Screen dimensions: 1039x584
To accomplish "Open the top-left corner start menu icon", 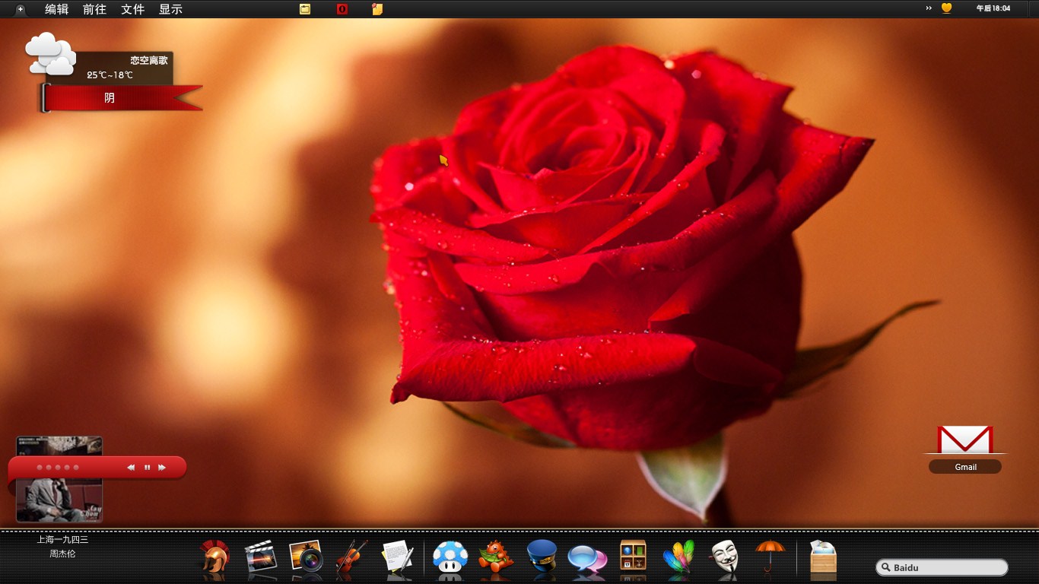I will point(20,9).
